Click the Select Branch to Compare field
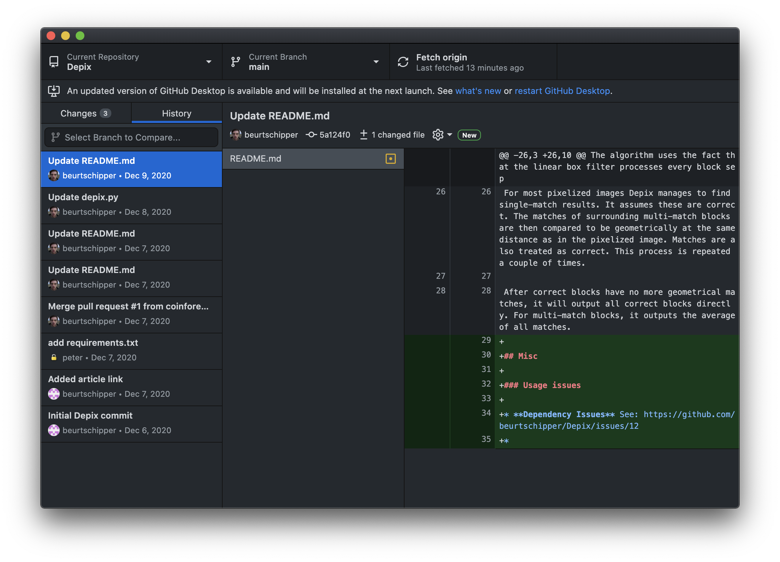Screen dimensions: 780x562 [x=131, y=137]
